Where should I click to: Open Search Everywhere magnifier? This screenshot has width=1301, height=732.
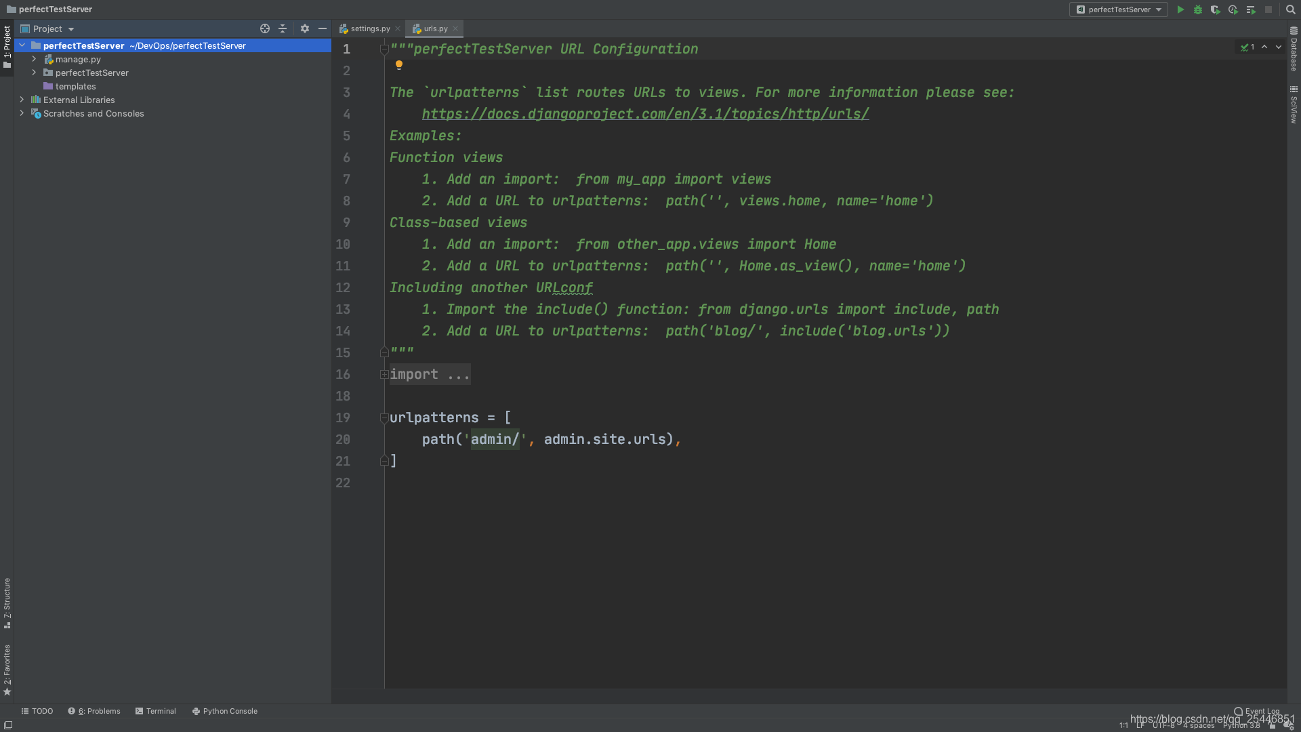(1291, 9)
